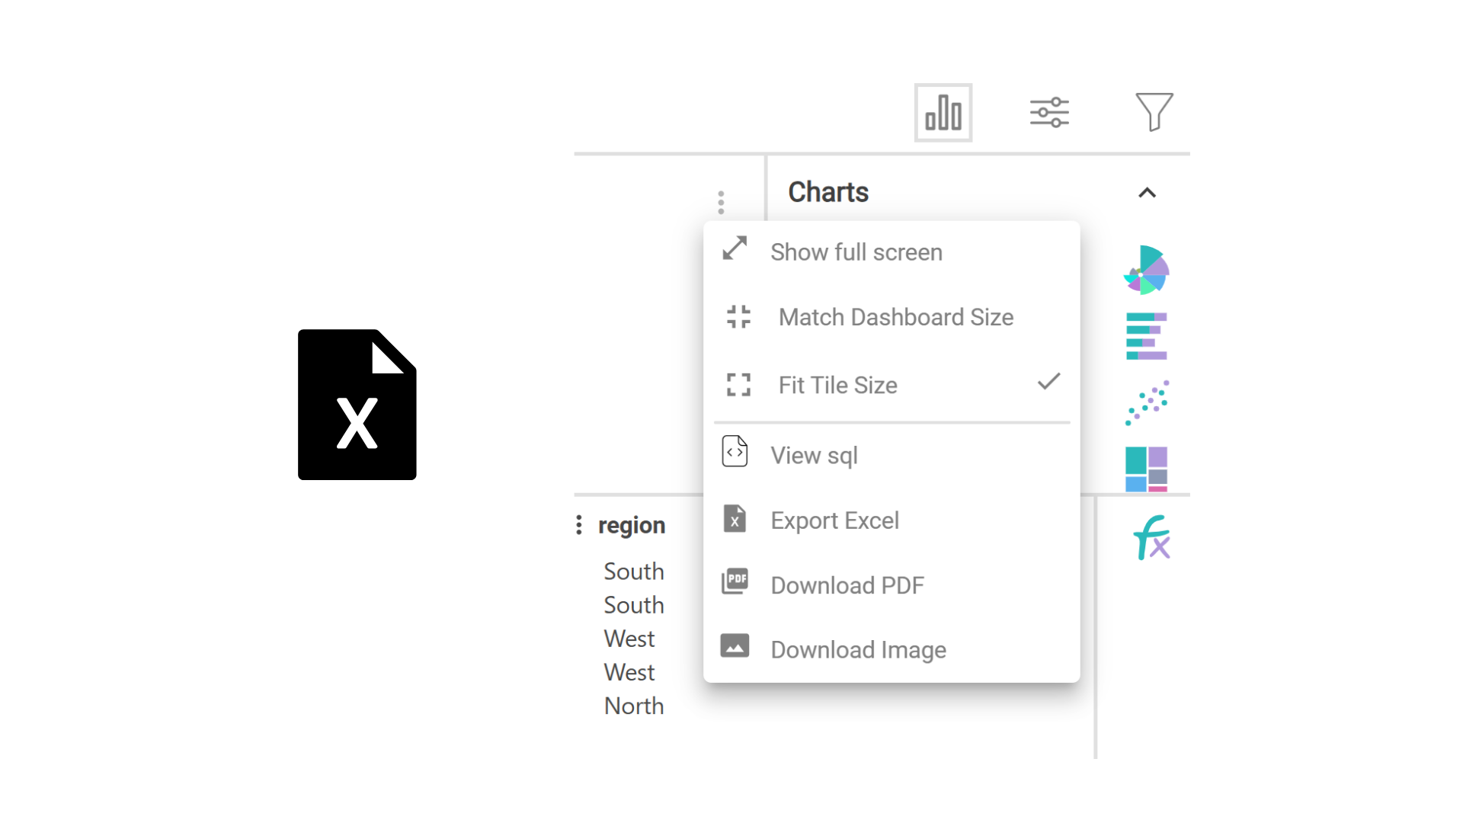Click Download PDF option

click(x=847, y=585)
